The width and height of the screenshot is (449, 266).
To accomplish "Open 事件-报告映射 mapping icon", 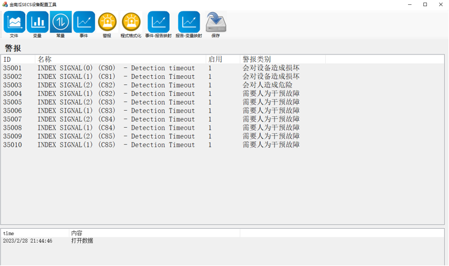I will point(158,23).
